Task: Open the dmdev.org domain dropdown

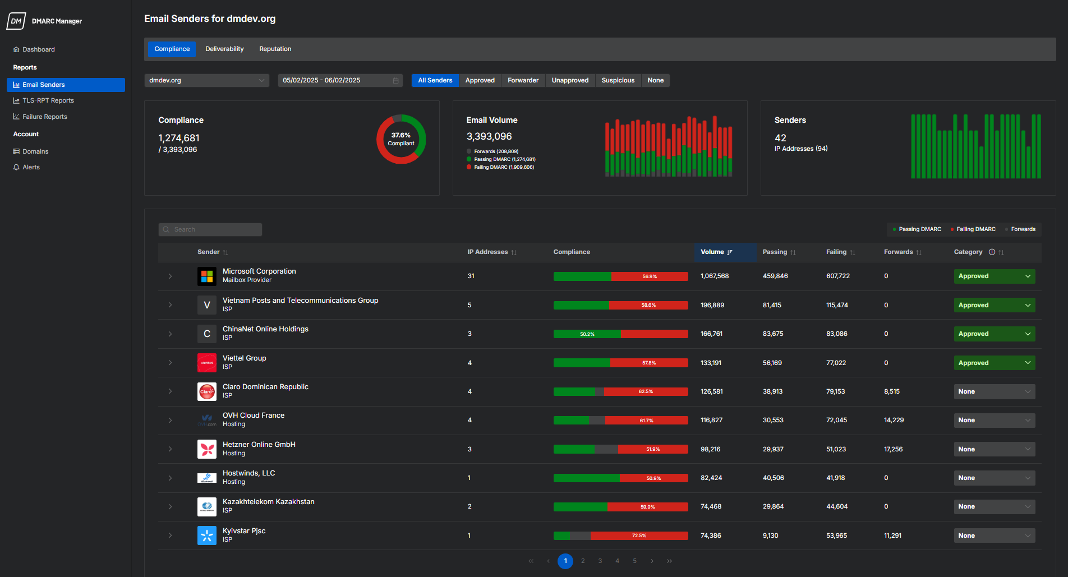Action: pos(206,81)
